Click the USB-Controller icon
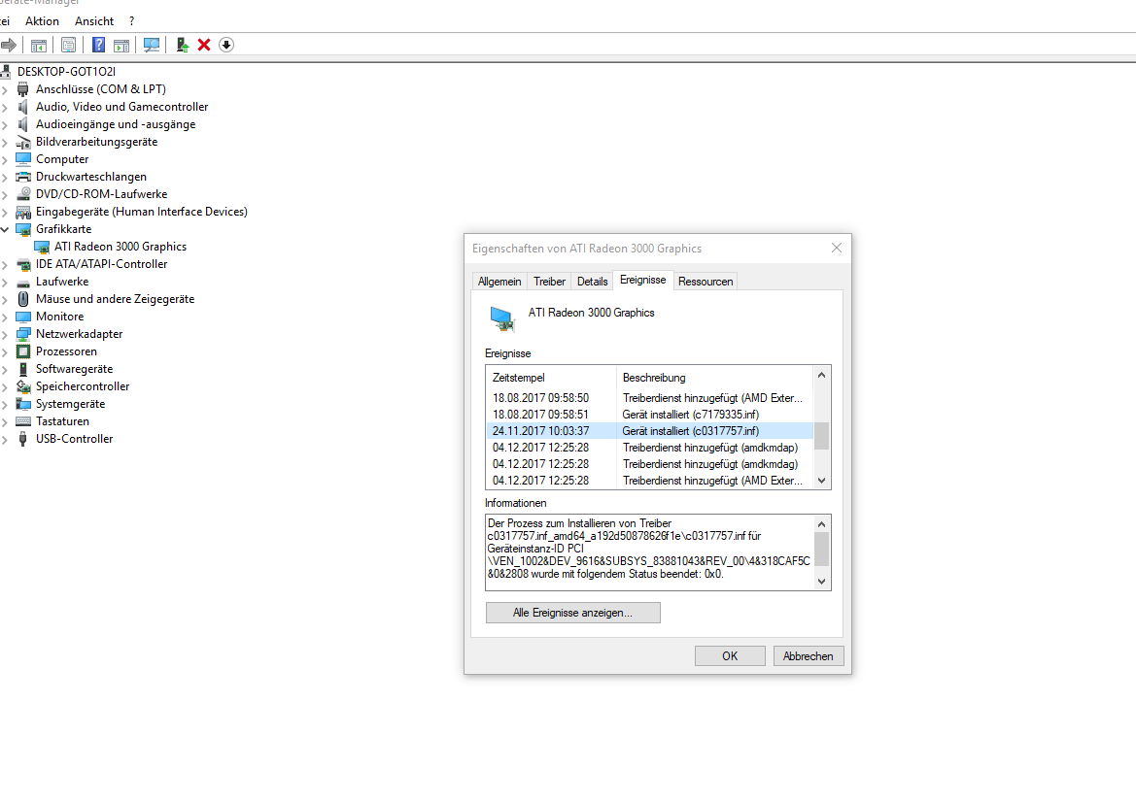 pos(23,439)
